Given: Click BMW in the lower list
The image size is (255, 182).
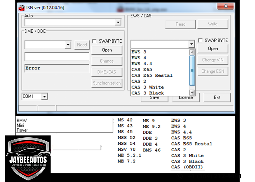Looking at the screenshot, I should (22, 121).
